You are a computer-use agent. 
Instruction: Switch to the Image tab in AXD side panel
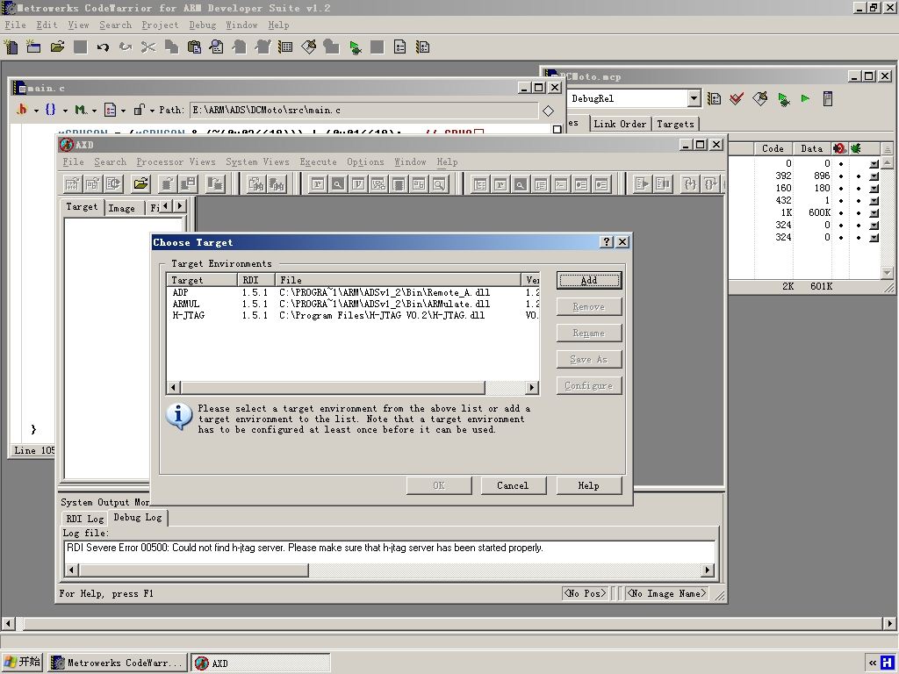pyautogui.click(x=121, y=208)
